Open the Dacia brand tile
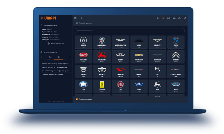The image size is (224, 134). 83,72
